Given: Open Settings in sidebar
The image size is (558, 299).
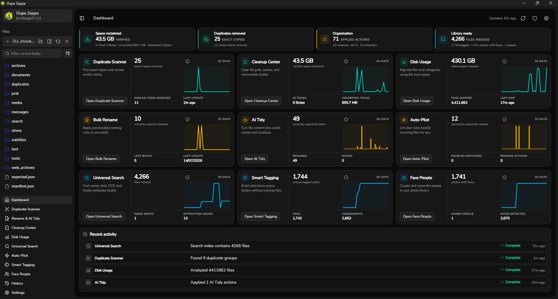Looking at the screenshot, I should [x=37, y=293].
